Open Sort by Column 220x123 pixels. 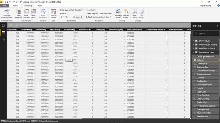click(x=54, y=14)
